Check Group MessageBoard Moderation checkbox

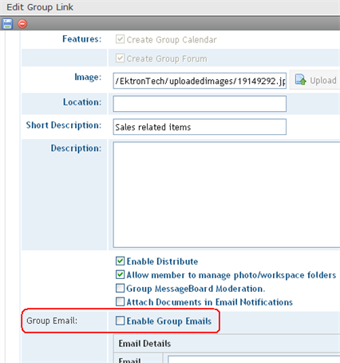(120, 288)
